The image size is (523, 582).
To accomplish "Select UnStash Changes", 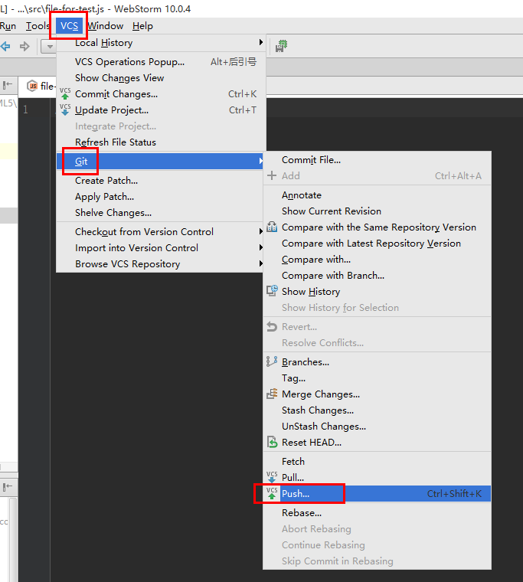I will click(377, 426).
